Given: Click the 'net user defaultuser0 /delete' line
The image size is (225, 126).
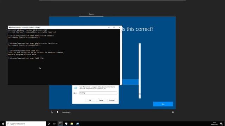Looking at the screenshot, I should click(x=31, y=36).
